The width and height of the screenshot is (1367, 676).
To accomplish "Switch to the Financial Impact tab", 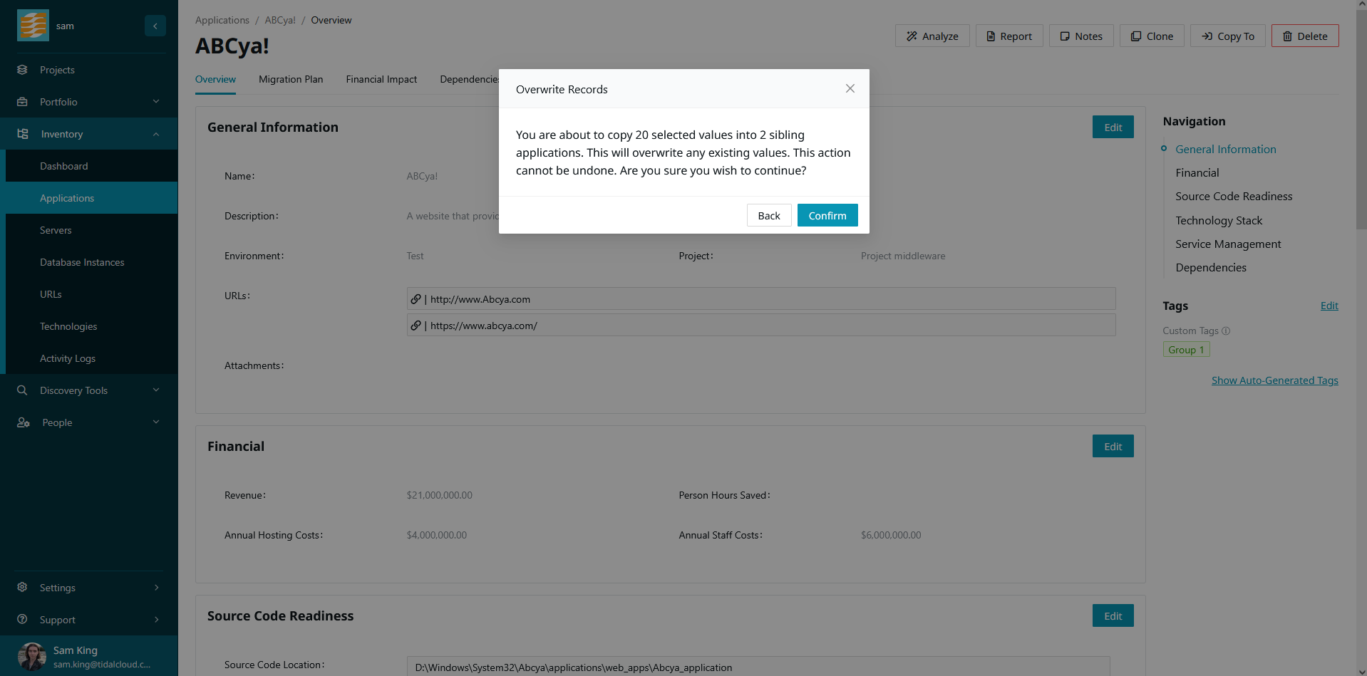I will [x=381, y=79].
